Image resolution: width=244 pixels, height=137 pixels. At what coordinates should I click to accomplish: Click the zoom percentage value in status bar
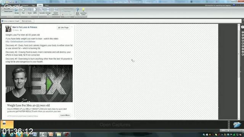[223, 131]
